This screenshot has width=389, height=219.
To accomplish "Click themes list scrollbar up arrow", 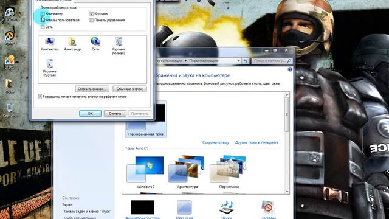I will [287, 95].
